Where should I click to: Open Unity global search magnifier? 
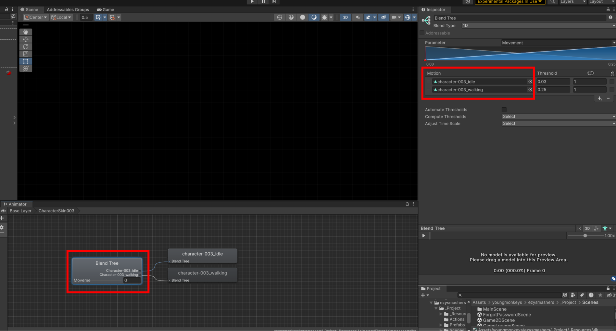pyautogui.click(x=553, y=2)
